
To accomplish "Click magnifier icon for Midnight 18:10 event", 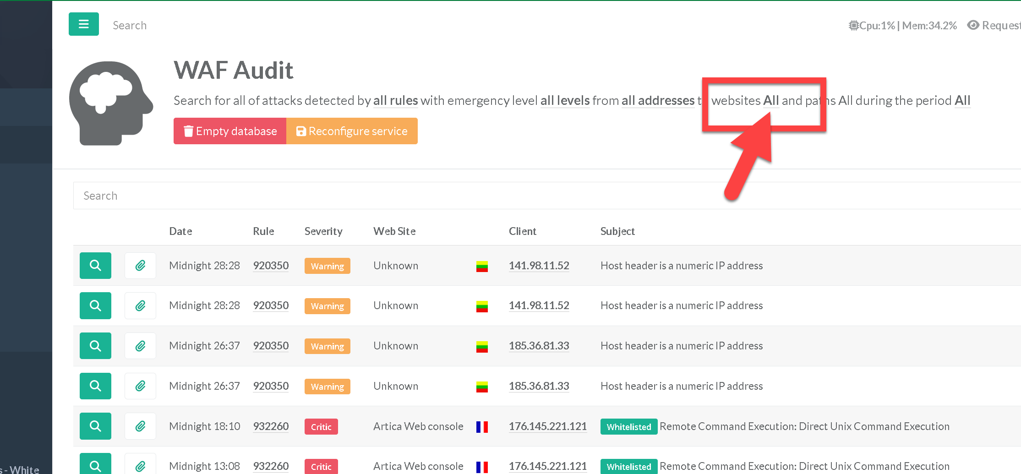I will point(95,426).
